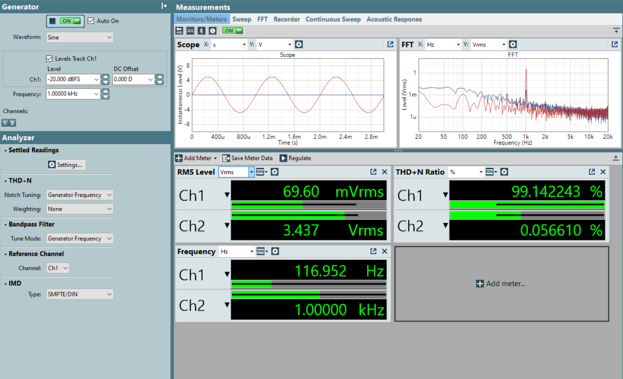Viewport: 623px width, 379px height.
Task: Open Frequency meter bargraph options icon
Action: 262,251
